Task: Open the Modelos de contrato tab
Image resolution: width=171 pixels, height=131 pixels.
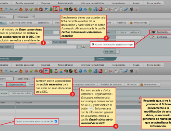Action: 111,84
